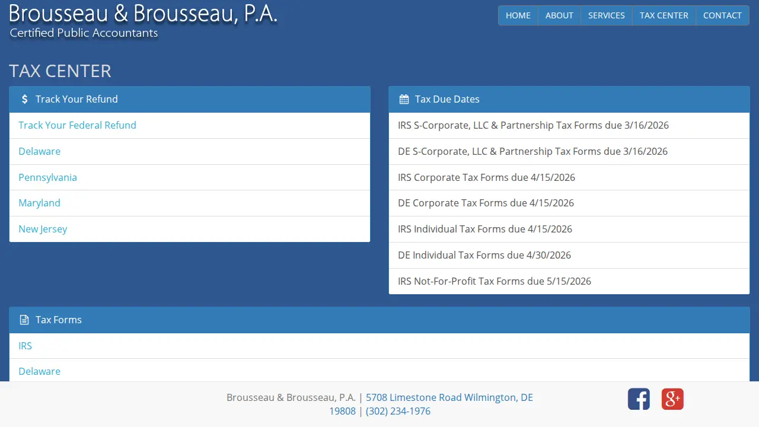Viewport: 759px width, 427px height.
Task: Click the document icon beside Tax Forms
Action: [24, 320]
